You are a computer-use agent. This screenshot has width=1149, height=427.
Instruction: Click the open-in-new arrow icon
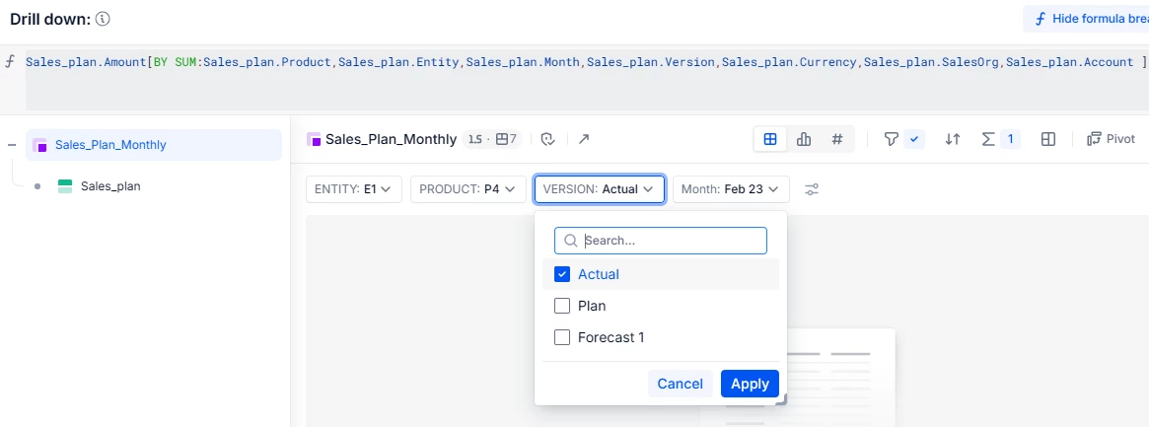584,140
